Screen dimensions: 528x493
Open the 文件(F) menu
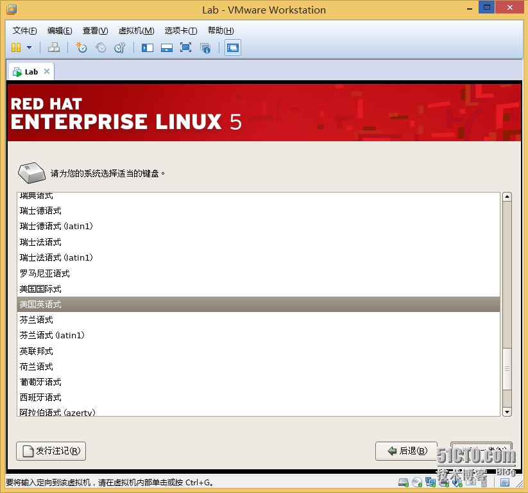click(24, 31)
